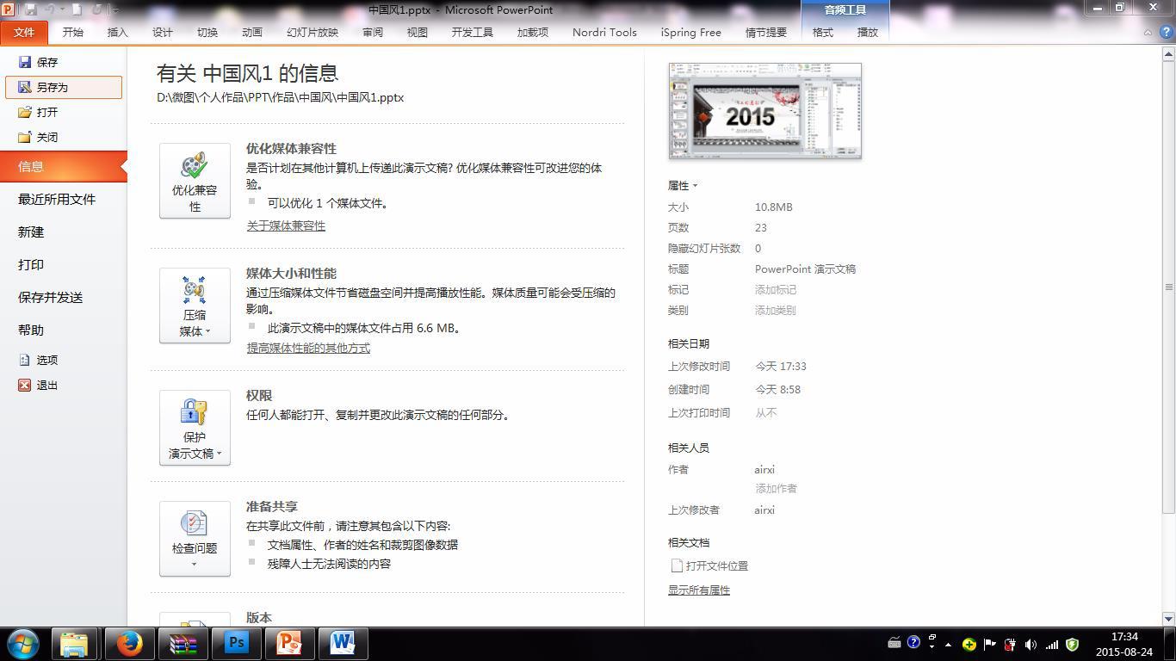The image size is (1176, 661).
Task: Open Microsoft Word from the taskbar
Action: pos(344,643)
